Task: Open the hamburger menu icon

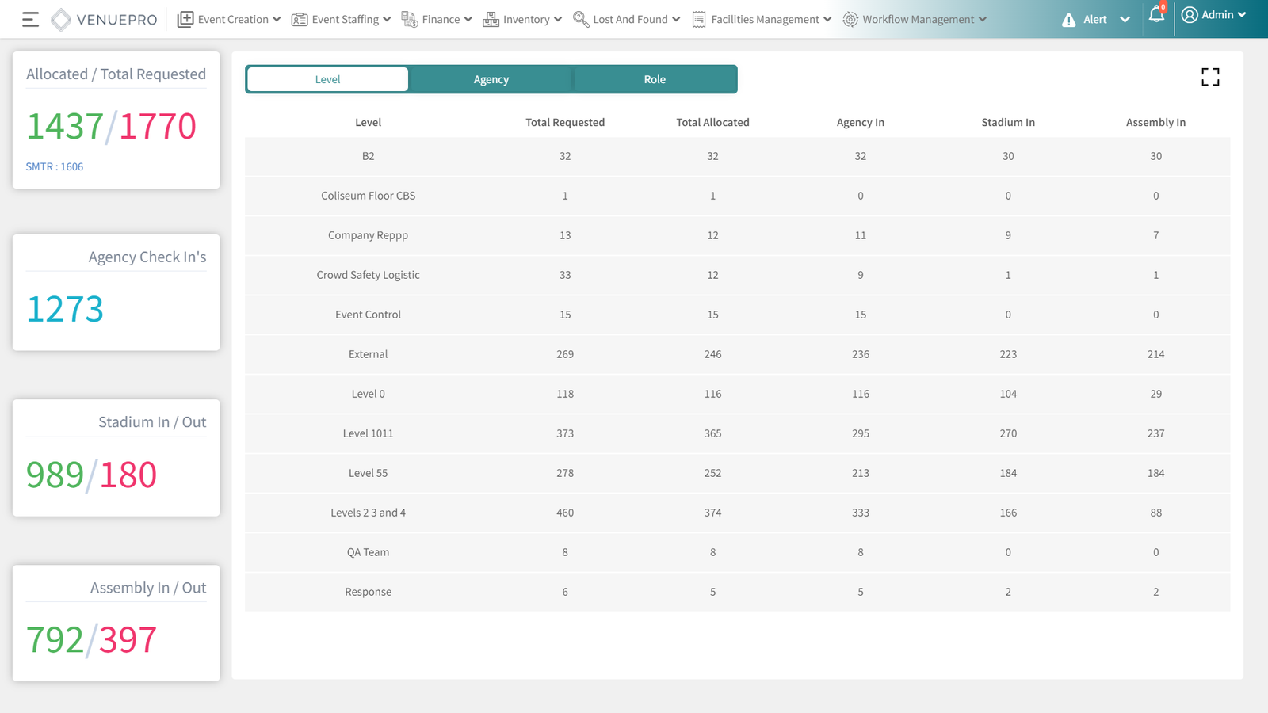Action: (30, 20)
